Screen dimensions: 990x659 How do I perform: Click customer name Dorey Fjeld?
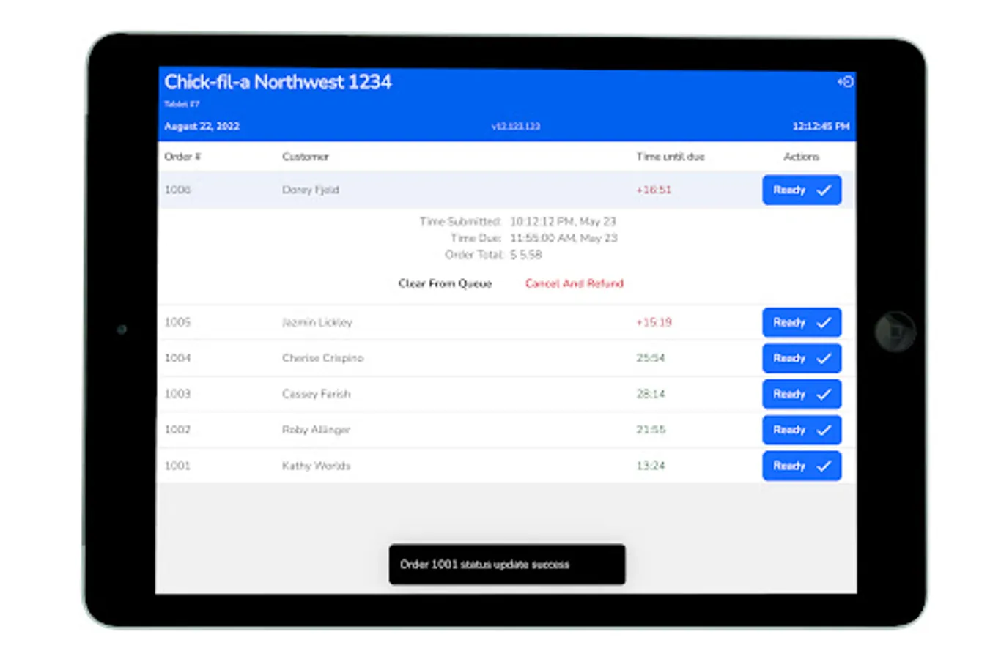pyautogui.click(x=311, y=190)
